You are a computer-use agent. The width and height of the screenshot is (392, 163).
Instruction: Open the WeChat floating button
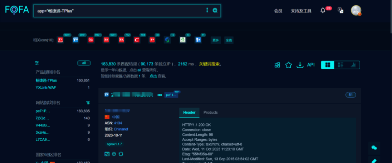click(x=374, y=148)
